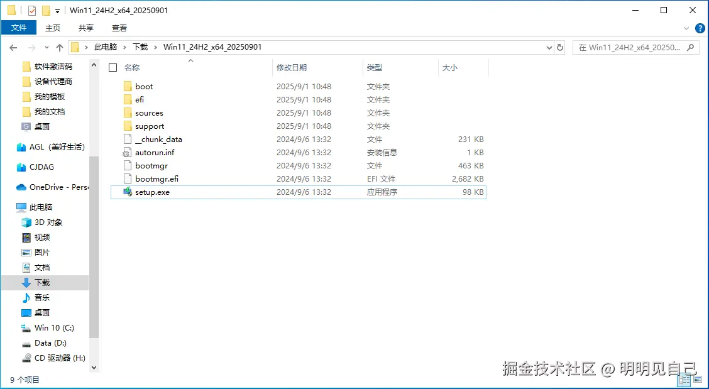This screenshot has width=709, height=389.
Task: Open the 共享 ribbon tab
Action: [x=86, y=28]
